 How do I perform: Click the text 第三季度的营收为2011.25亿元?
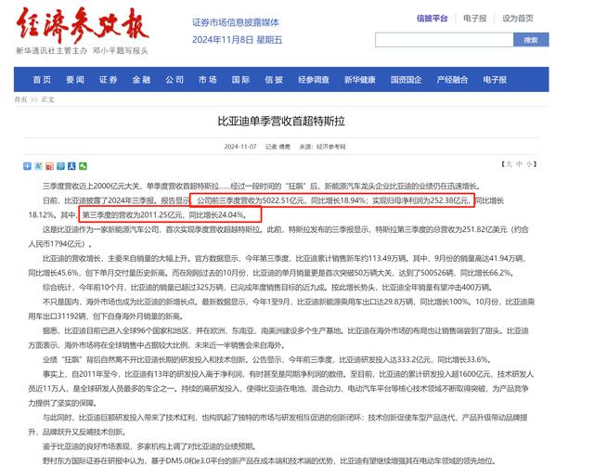pos(133,215)
